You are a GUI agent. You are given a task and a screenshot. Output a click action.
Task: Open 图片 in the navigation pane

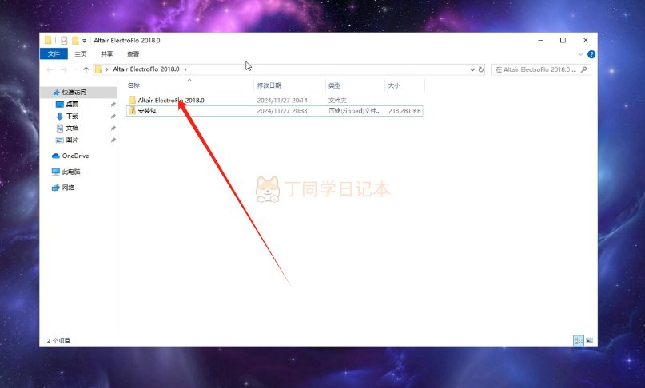[72, 141]
